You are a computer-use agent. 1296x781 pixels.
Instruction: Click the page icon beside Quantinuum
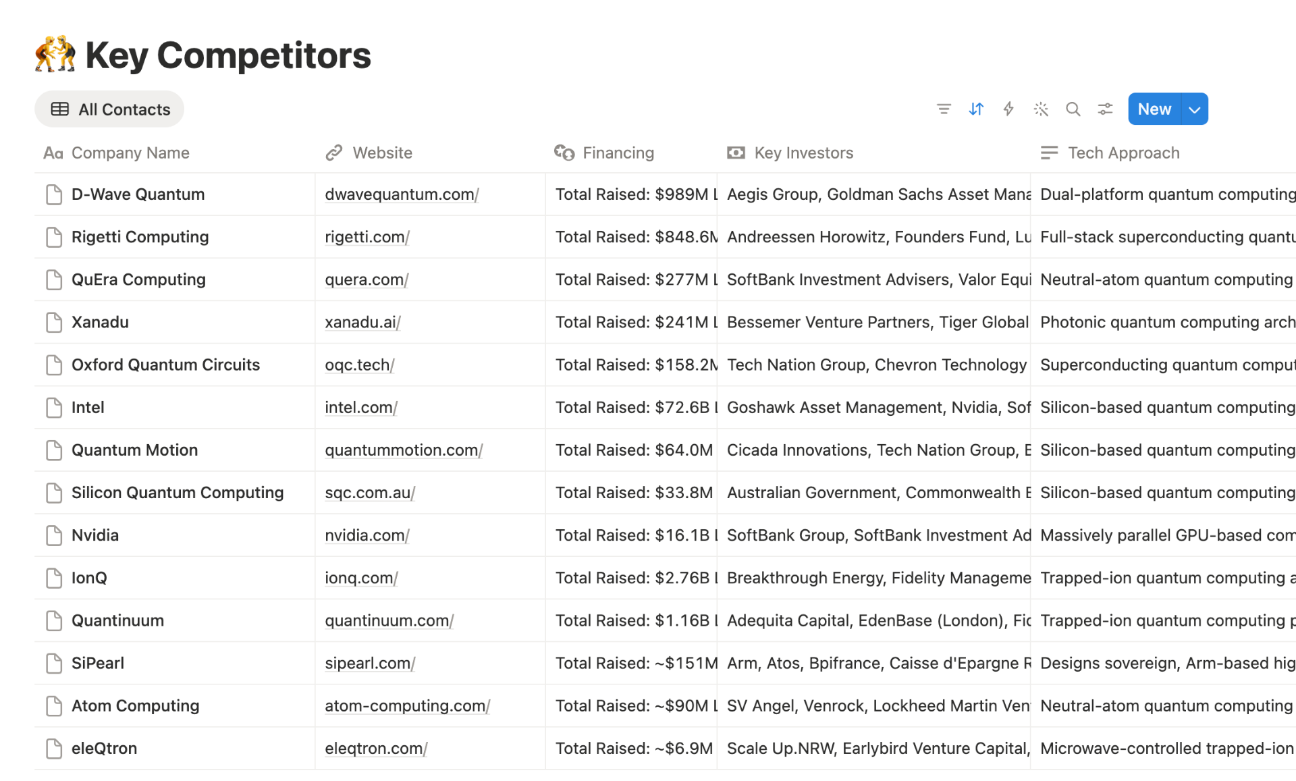54,620
